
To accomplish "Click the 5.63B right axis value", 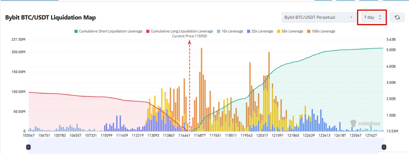I will click(x=391, y=40).
